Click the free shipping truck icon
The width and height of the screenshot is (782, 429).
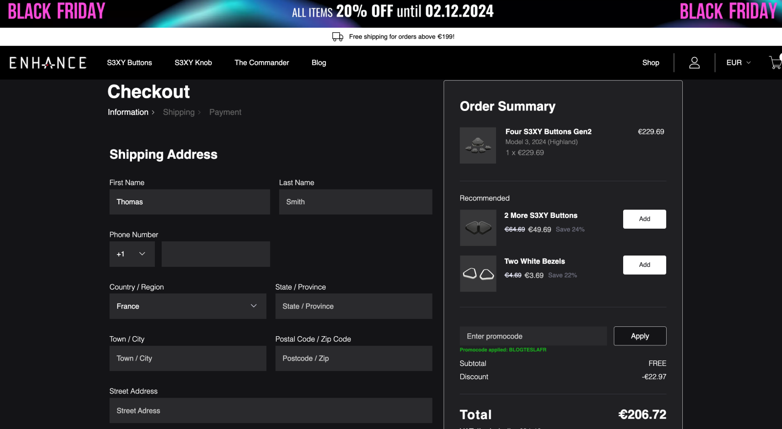pyautogui.click(x=338, y=37)
